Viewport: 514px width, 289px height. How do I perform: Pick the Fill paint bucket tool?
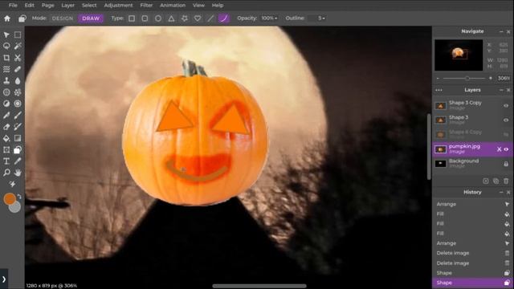6,138
